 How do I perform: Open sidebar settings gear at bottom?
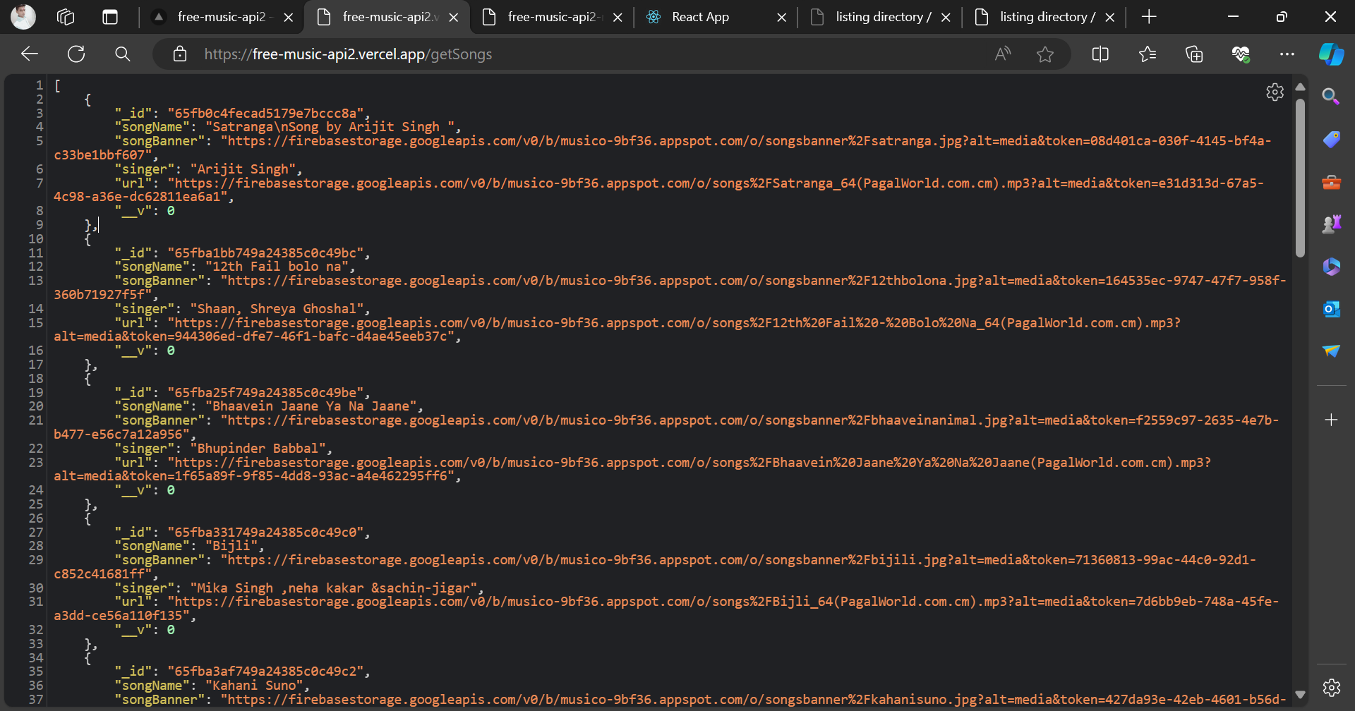tap(1331, 688)
